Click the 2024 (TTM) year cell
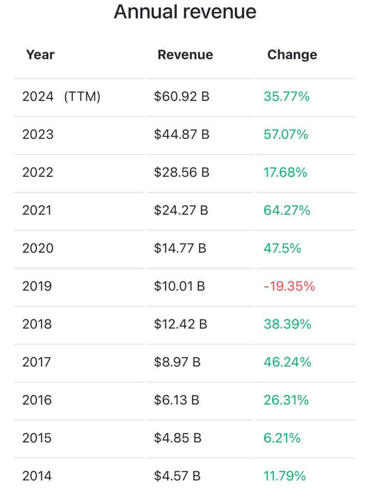The height and width of the screenshot is (494, 370). point(61,97)
